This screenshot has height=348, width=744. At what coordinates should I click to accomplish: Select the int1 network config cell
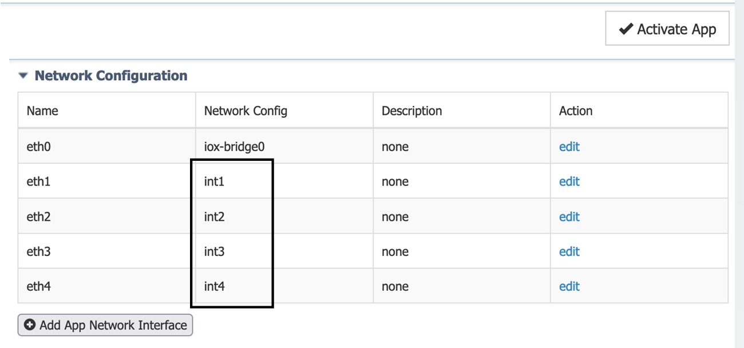212,181
